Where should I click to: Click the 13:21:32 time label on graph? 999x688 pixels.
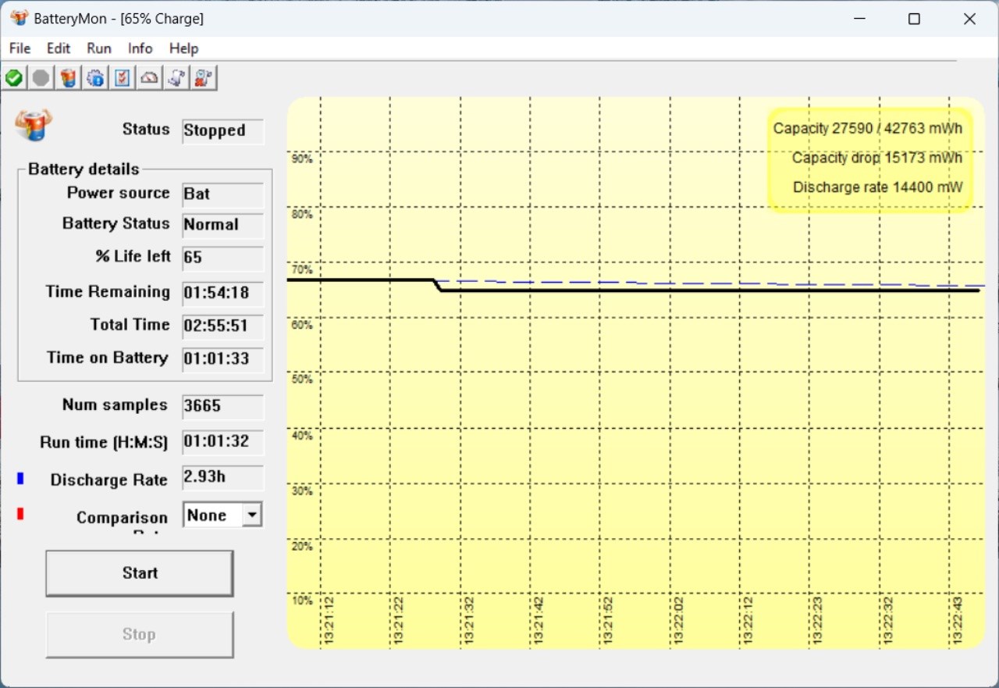(x=469, y=622)
